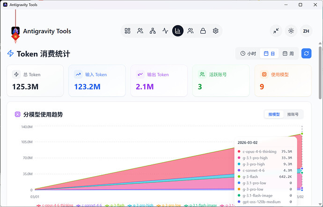Open the users icon next to the lock
Image resolution: width=323 pixels, height=207 pixels.
pos(191,31)
